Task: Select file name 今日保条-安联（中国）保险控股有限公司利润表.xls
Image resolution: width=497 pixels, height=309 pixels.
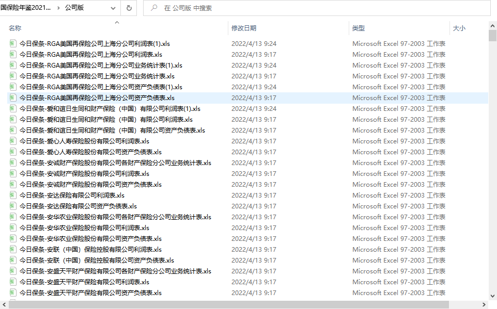Action: click(90, 249)
